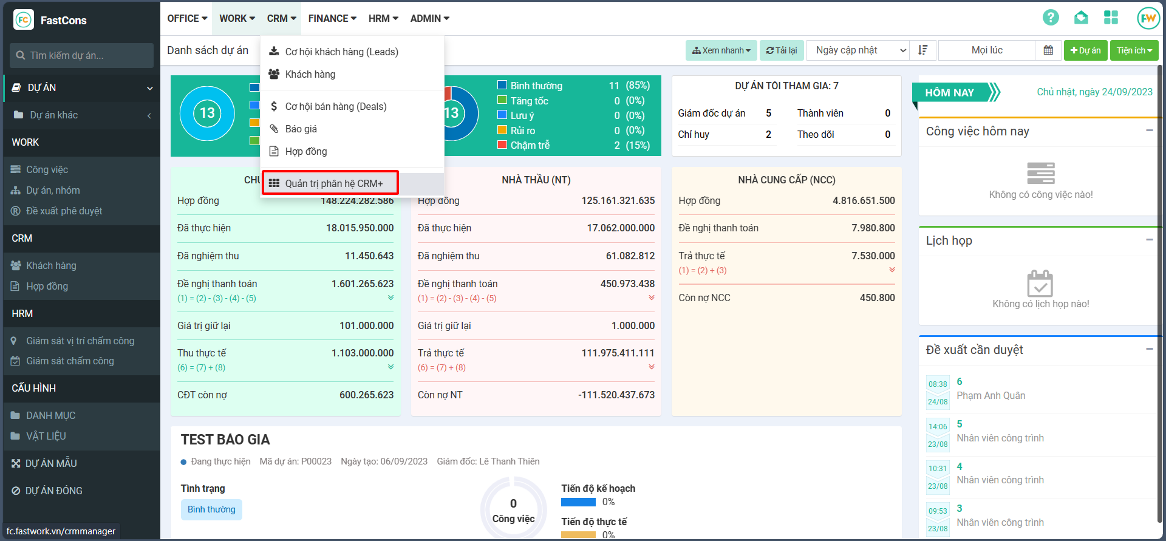Click the blue Tiến độ kế hoạch progress bar

[x=578, y=502]
